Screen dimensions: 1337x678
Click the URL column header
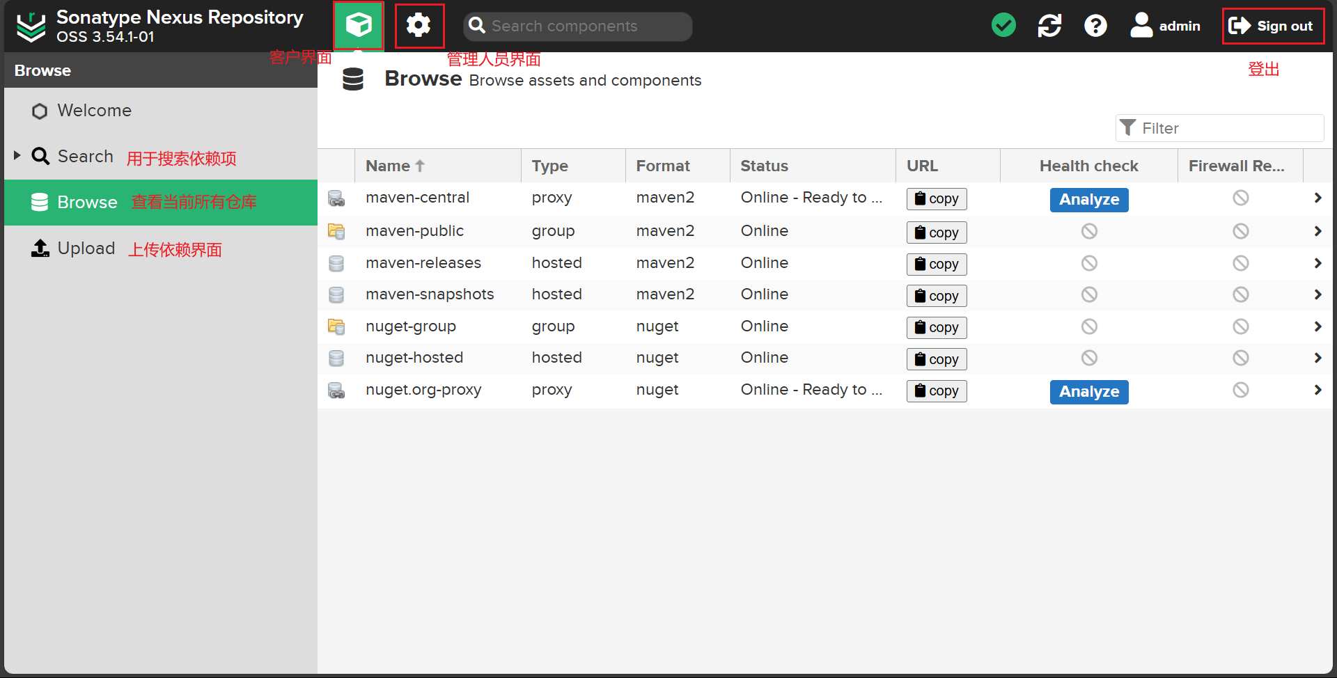pyautogui.click(x=948, y=166)
